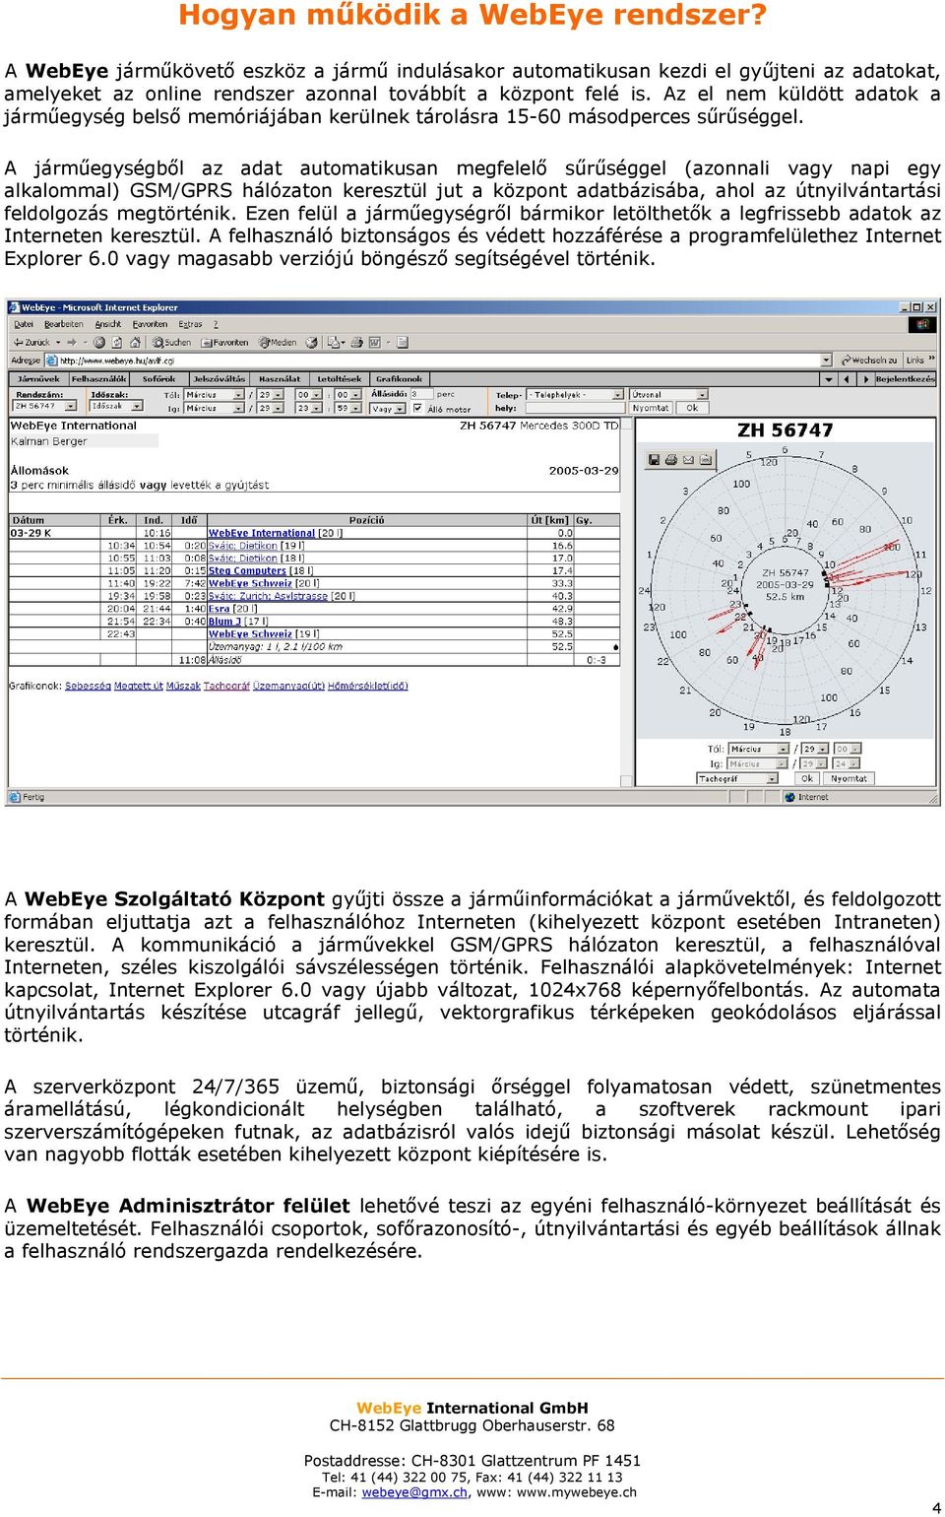Open the Műszak graph link
Image resolution: width=945 pixels, height=1517 pixels.
[x=183, y=686]
